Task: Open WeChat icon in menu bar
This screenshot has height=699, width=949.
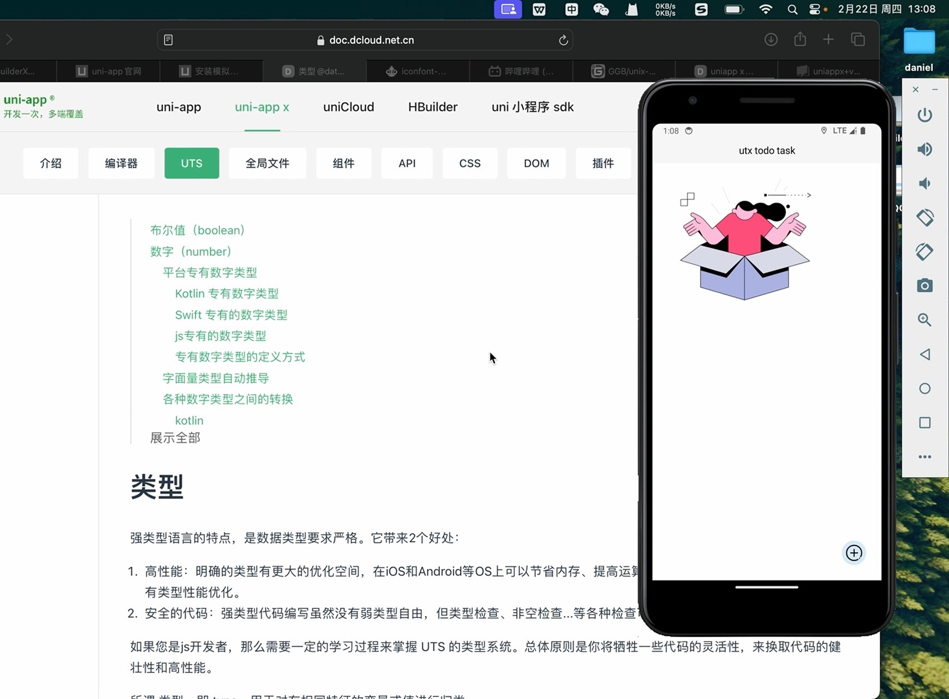Action: point(601,9)
